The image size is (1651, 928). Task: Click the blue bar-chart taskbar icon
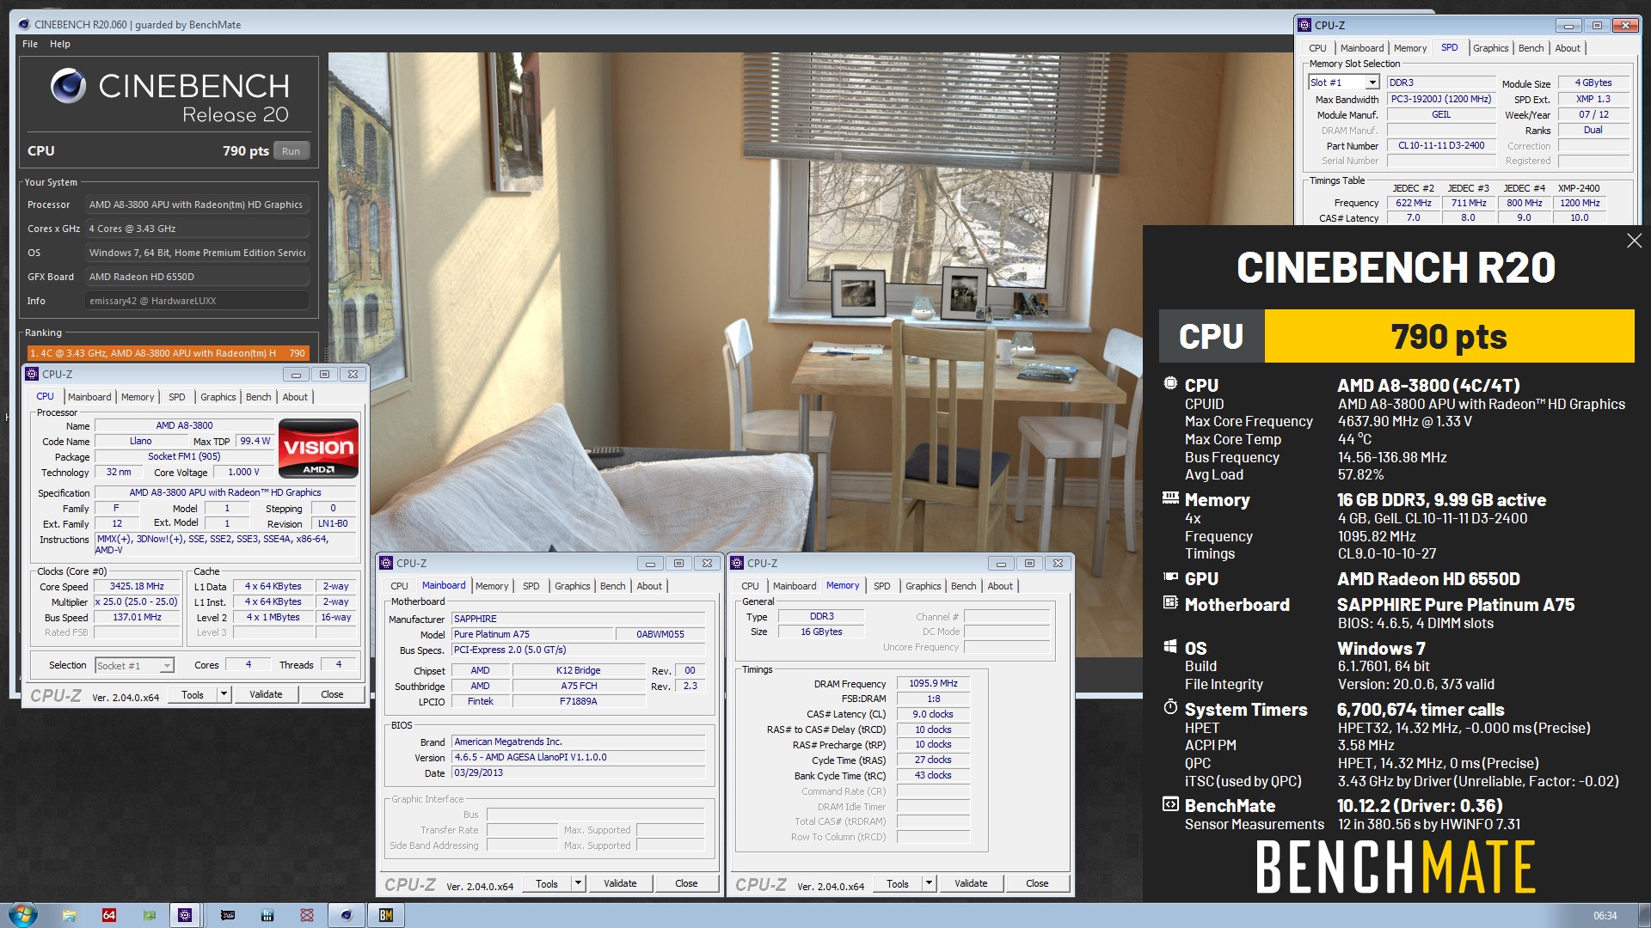click(267, 915)
